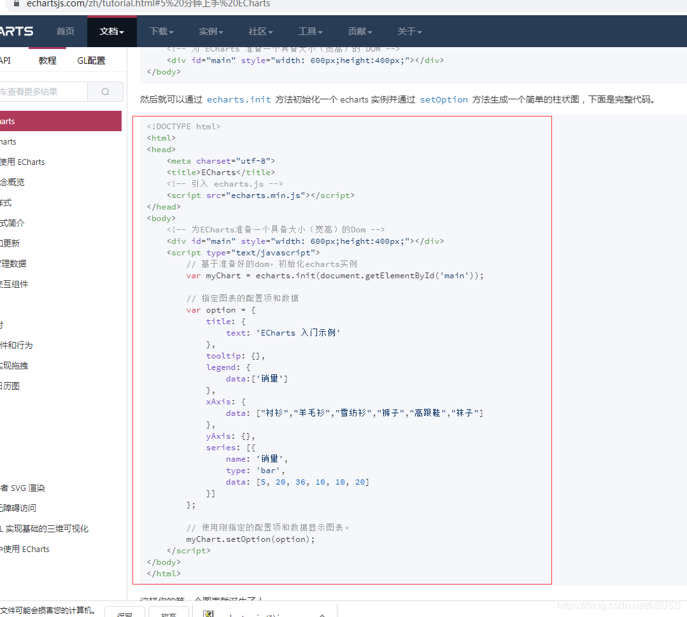Click the setOption link in the text
Screen dimensions: 687x617
pos(444,99)
